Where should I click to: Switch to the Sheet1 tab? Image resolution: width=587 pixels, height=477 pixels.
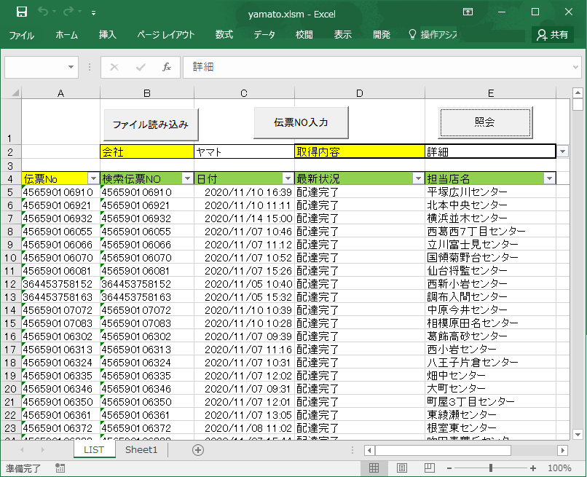(x=141, y=449)
